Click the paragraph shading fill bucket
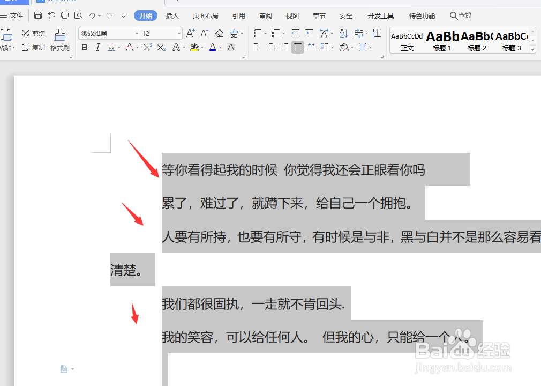The height and width of the screenshot is (386, 541). (344, 47)
